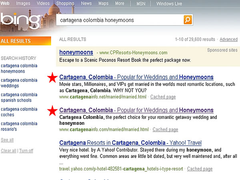This screenshot has width=240, height=180.
Task: Select 'cartagena colombia spanish schools' history item
Action: [19, 97]
